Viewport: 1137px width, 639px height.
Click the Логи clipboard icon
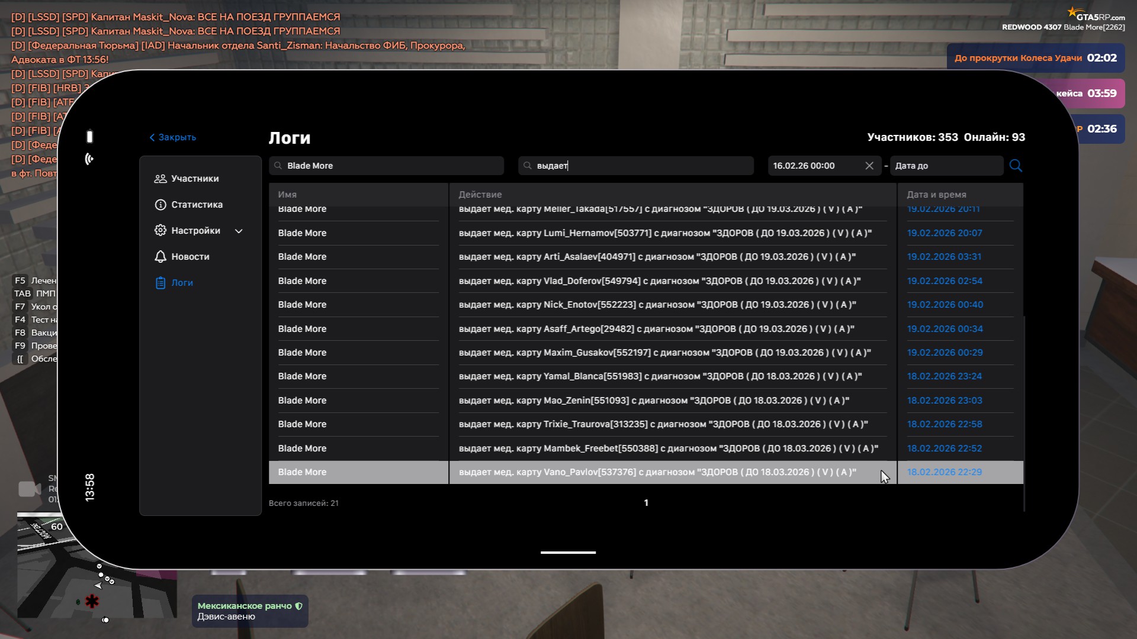pyautogui.click(x=160, y=283)
